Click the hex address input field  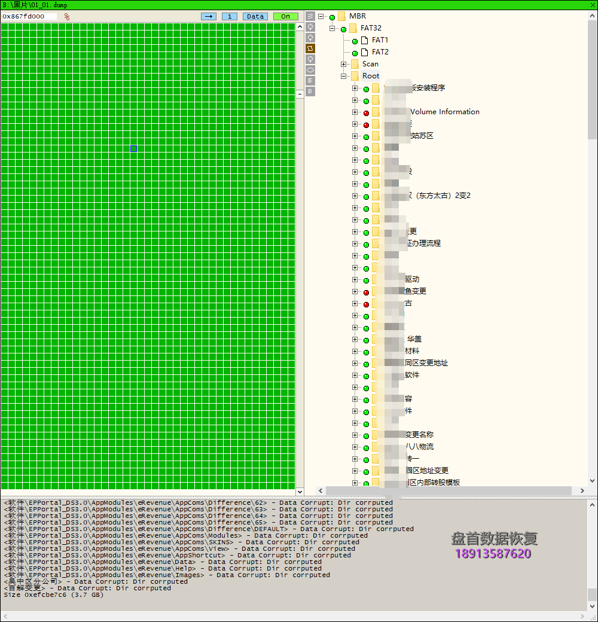click(x=30, y=17)
